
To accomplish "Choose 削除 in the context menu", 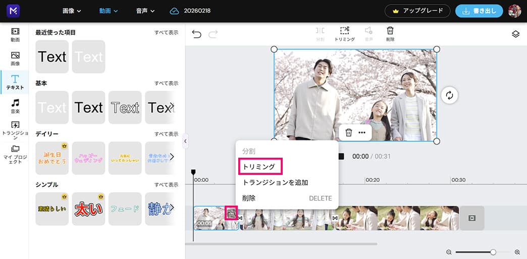I will pos(287,198).
